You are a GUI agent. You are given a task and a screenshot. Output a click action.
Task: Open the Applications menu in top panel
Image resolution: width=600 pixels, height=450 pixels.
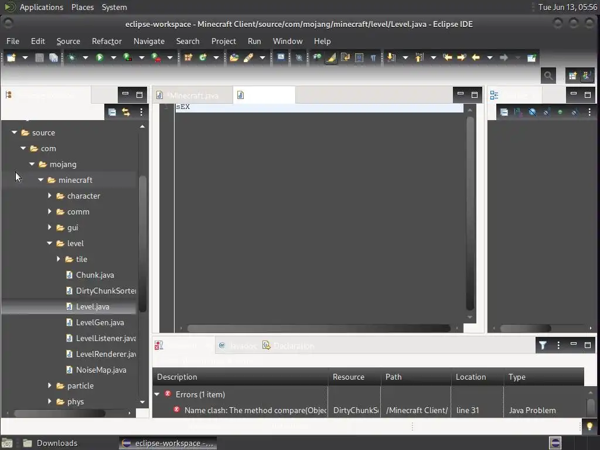click(x=42, y=7)
